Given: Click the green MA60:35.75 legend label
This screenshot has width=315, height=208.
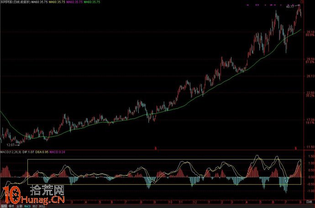Looking at the screenshot, I should click(94, 2).
